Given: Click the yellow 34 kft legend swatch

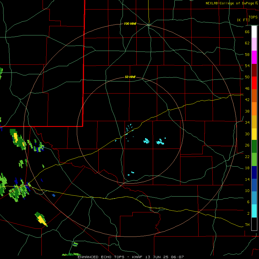Looking at the screenshot, I should pyautogui.click(x=254, y=134).
